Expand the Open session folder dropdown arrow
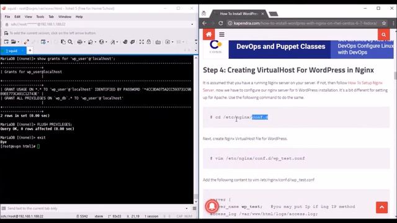 (x=18, y=42)
